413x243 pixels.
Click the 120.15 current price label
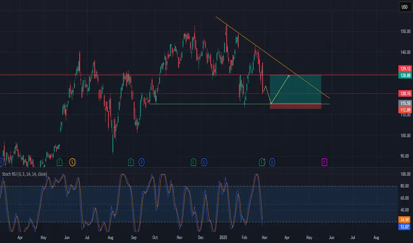(x=405, y=93)
